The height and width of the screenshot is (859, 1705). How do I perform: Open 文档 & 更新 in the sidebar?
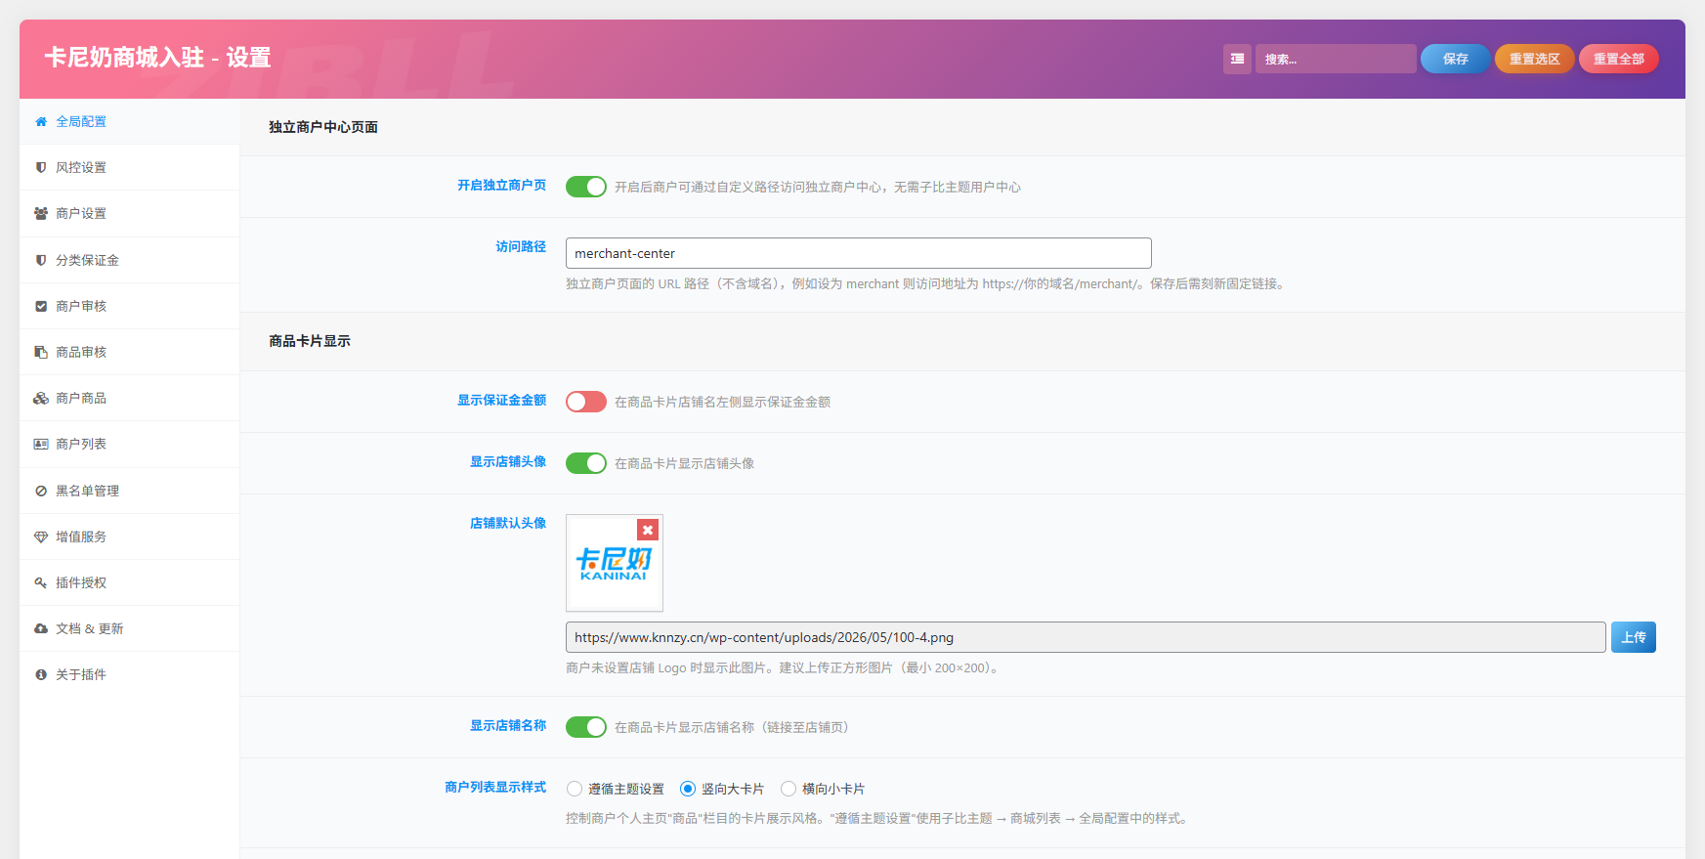(129, 629)
